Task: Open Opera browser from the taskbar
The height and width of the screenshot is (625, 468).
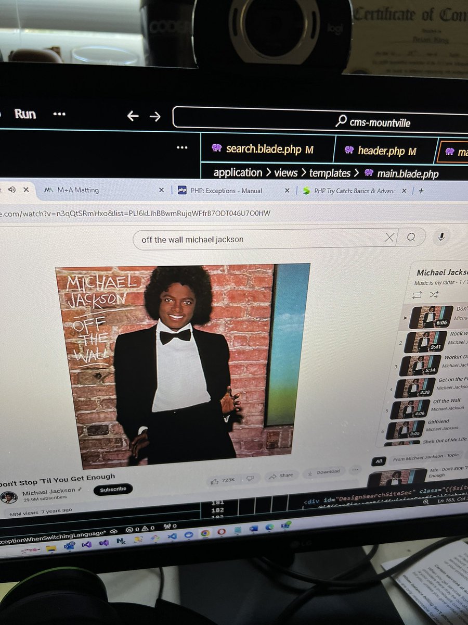Action: tap(222, 532)
